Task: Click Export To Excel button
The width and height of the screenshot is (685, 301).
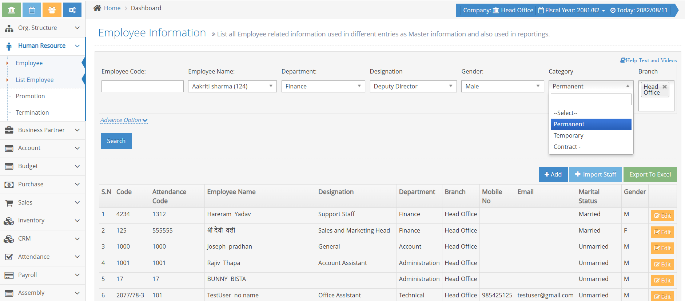Action: pos(650,174)
